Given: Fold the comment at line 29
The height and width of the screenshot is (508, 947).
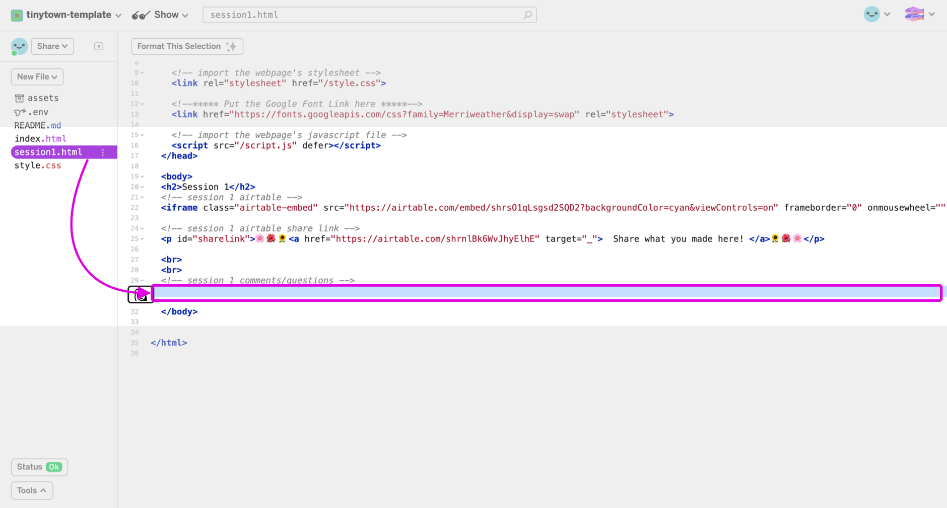Looking at the screenshot, I should point(142,281).
